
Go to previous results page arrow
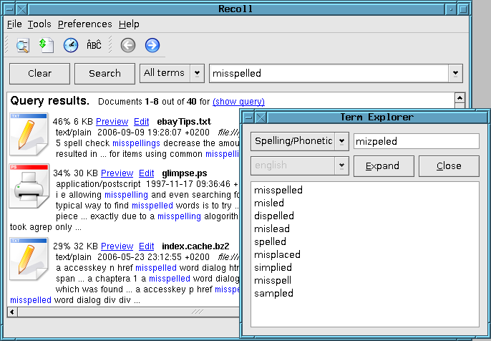click(x=128, y=46)
